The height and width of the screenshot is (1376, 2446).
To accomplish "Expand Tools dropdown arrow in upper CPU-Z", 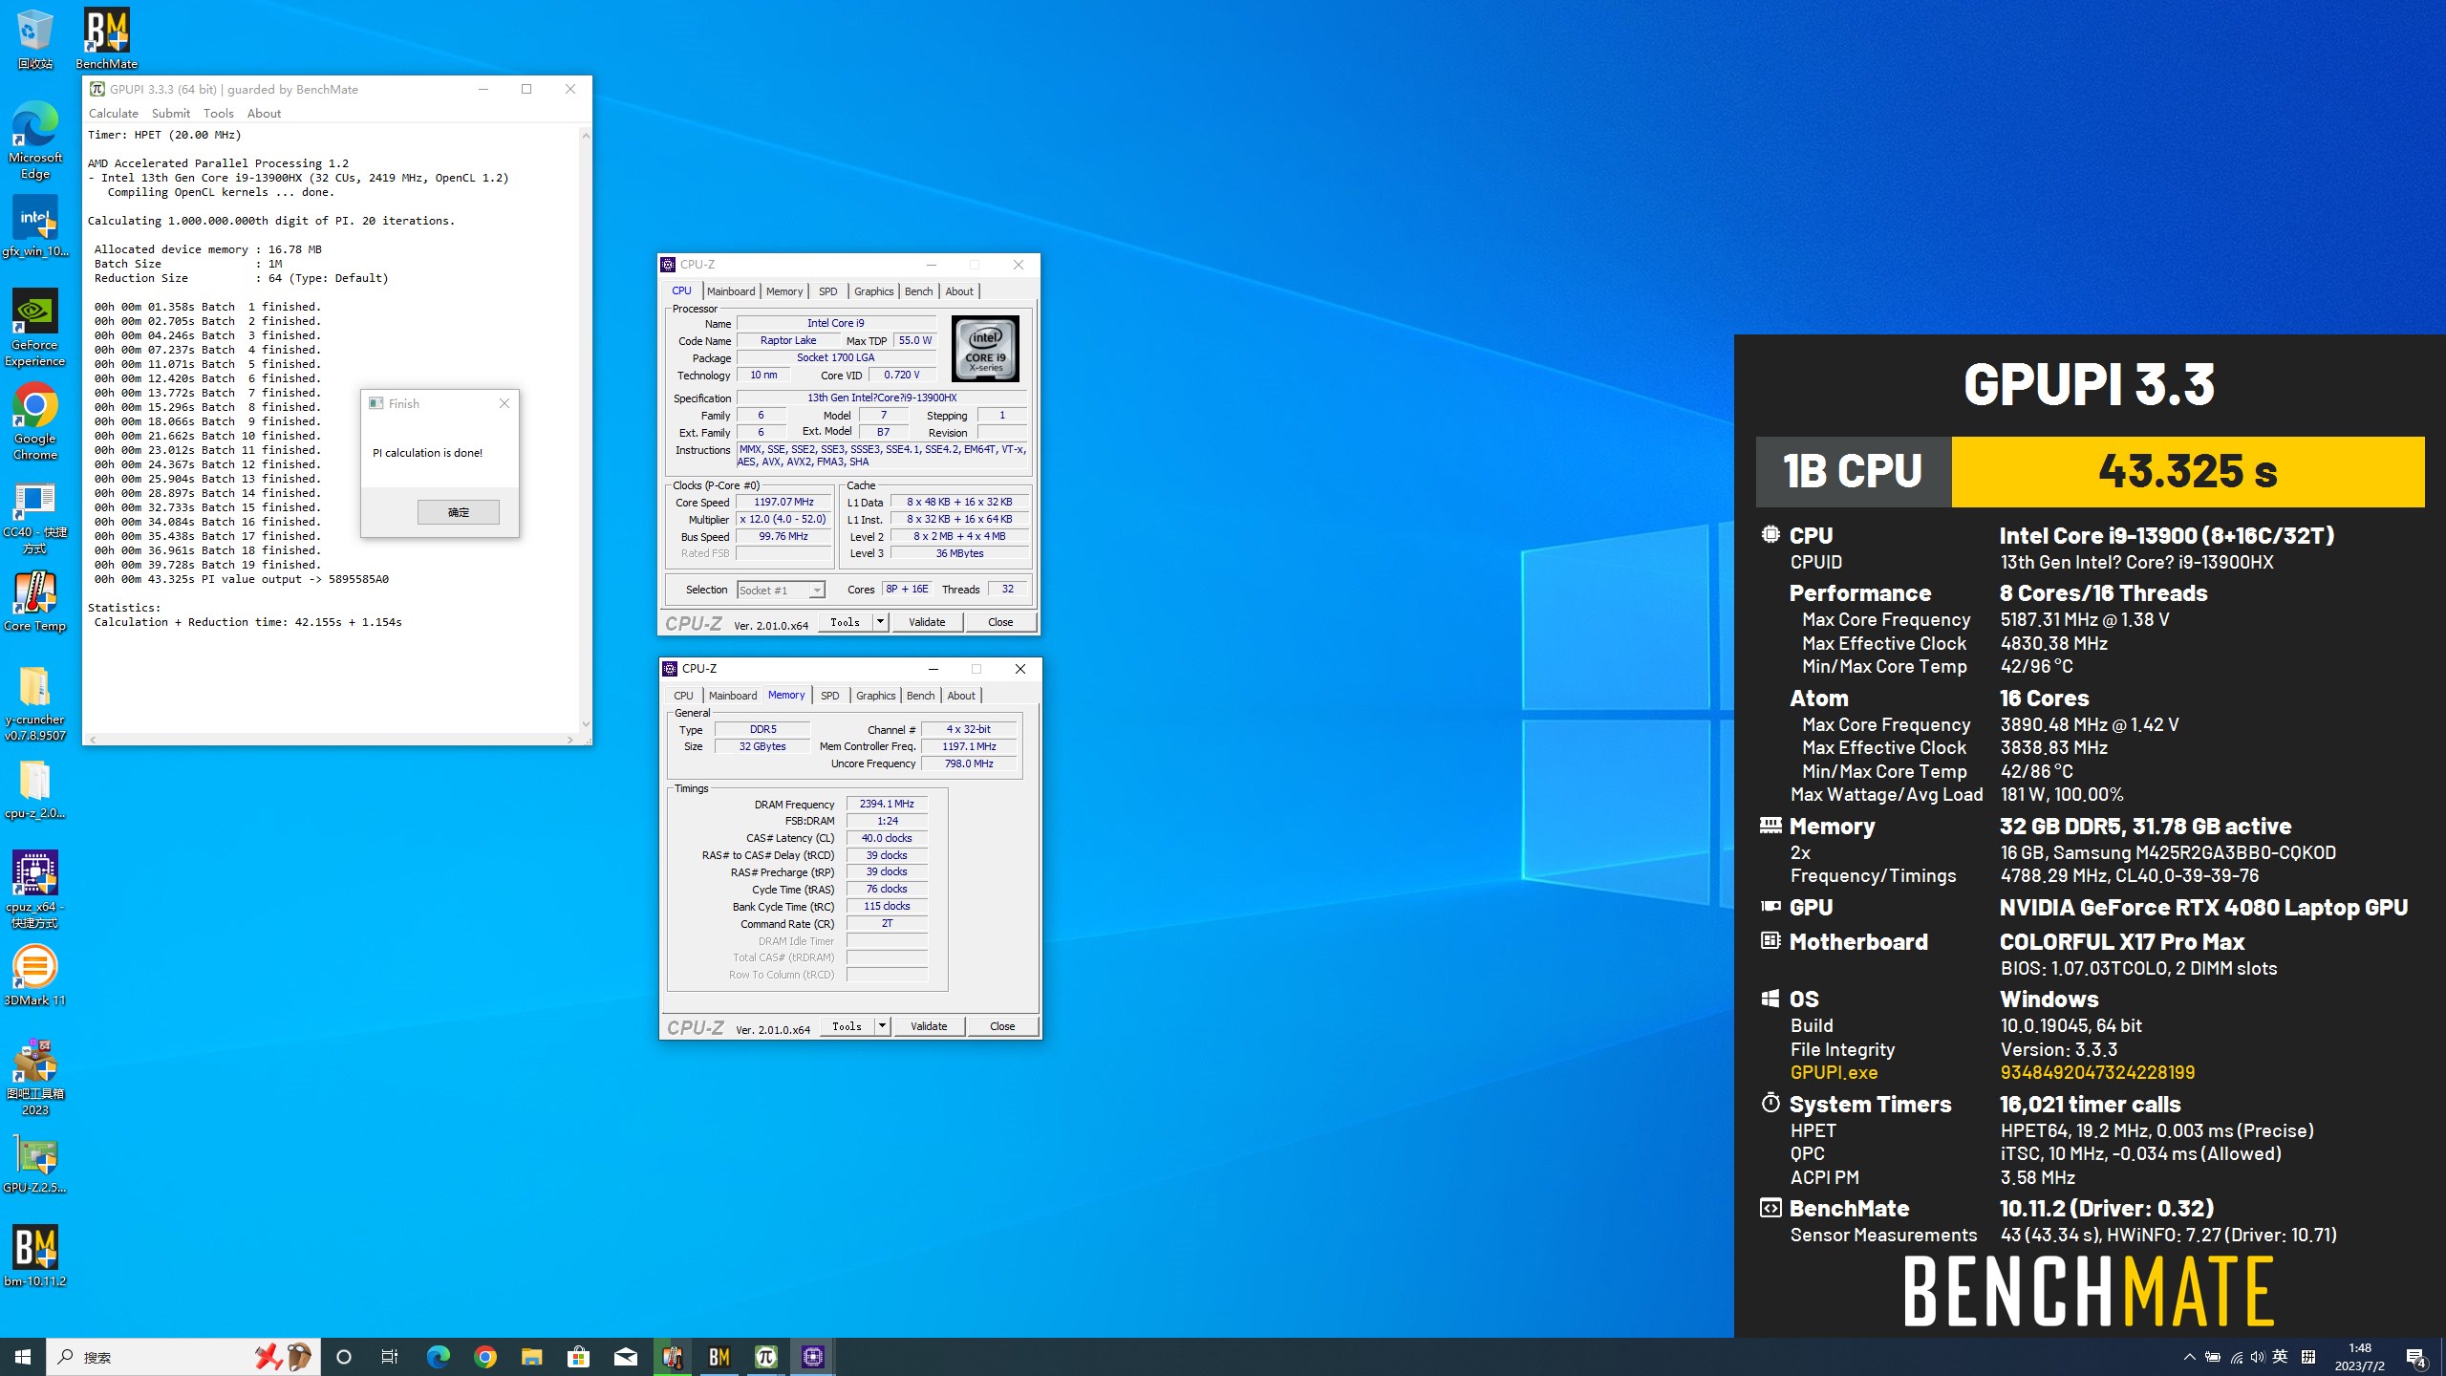I will pos(880,622).
